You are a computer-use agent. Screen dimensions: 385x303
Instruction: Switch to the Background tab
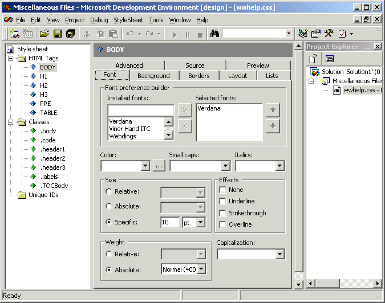pyautogui.click(x=153, y=76)
